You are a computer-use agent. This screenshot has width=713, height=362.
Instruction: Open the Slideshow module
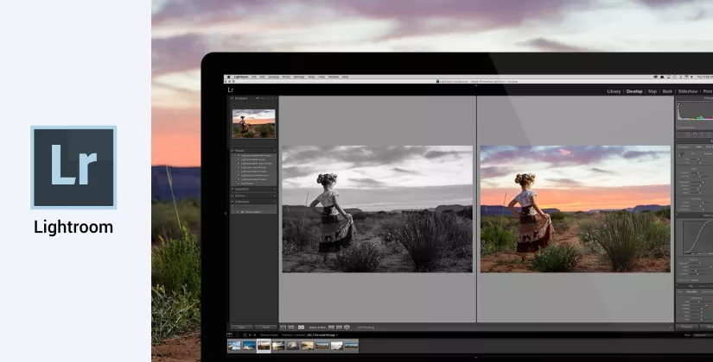click(x=687, y=90)
